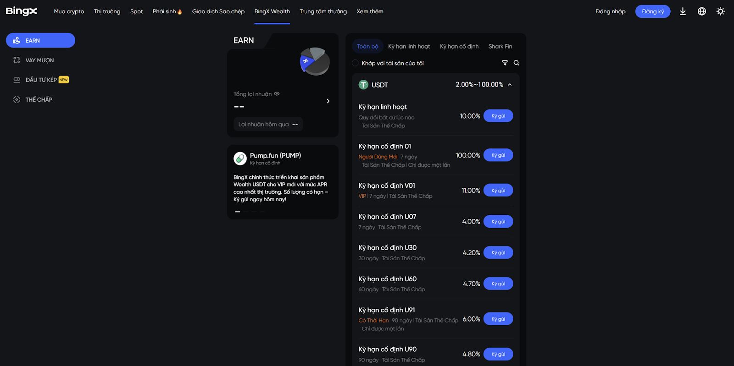Click Ký gửi for Kỳ hạn cố định U30
Viewport: 734px width, 366px height.
click(x=498, y=252)
